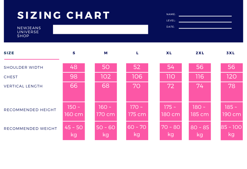Click the 170 ~ 175 cm height cell
The image size is (247, 169).
[x=137, y=111]
